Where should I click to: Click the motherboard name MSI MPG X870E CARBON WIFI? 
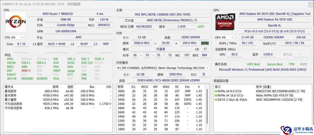[163, 15]
